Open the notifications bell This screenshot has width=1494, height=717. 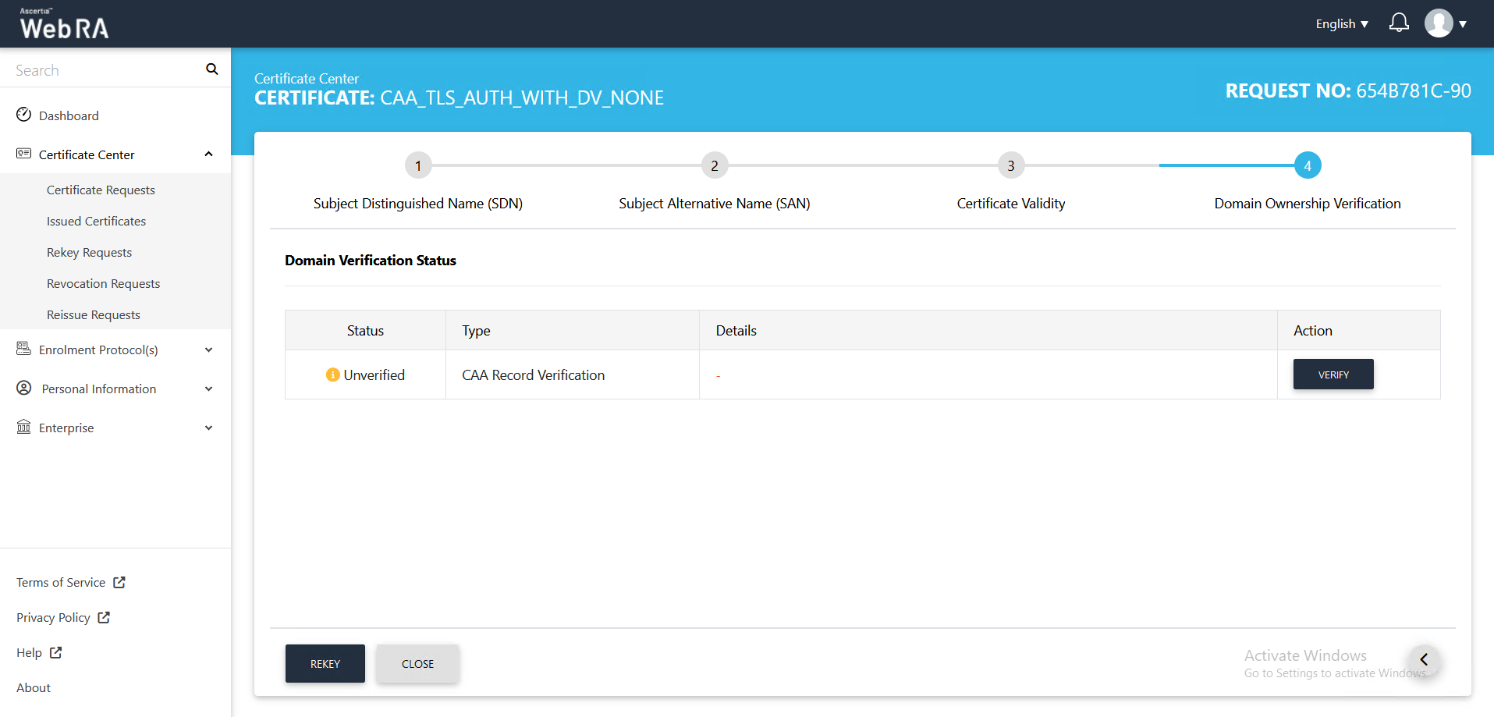coord(1399,23)
